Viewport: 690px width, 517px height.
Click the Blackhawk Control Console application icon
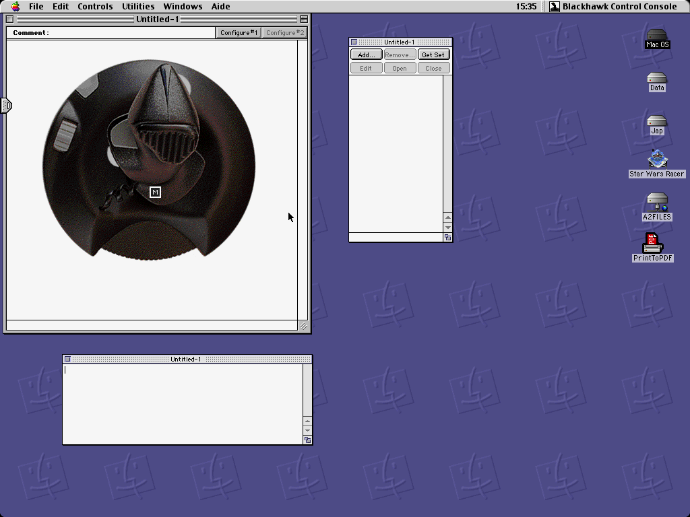click(555, 6)
